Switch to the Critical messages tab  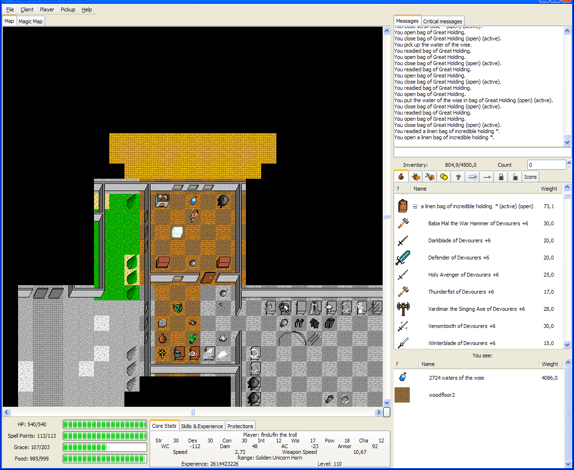(x=442, y=21)
